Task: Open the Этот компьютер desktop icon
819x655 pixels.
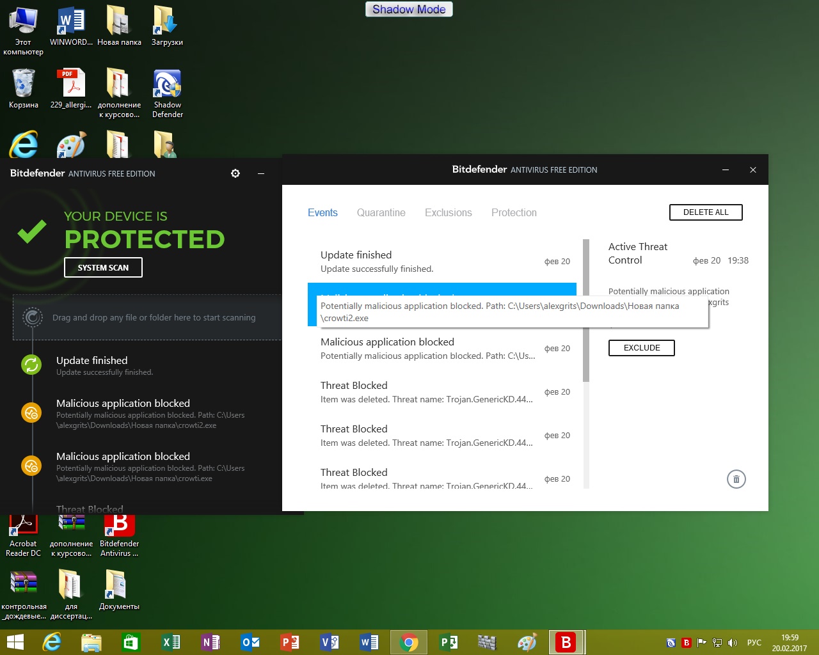Action: click(23, 31)
